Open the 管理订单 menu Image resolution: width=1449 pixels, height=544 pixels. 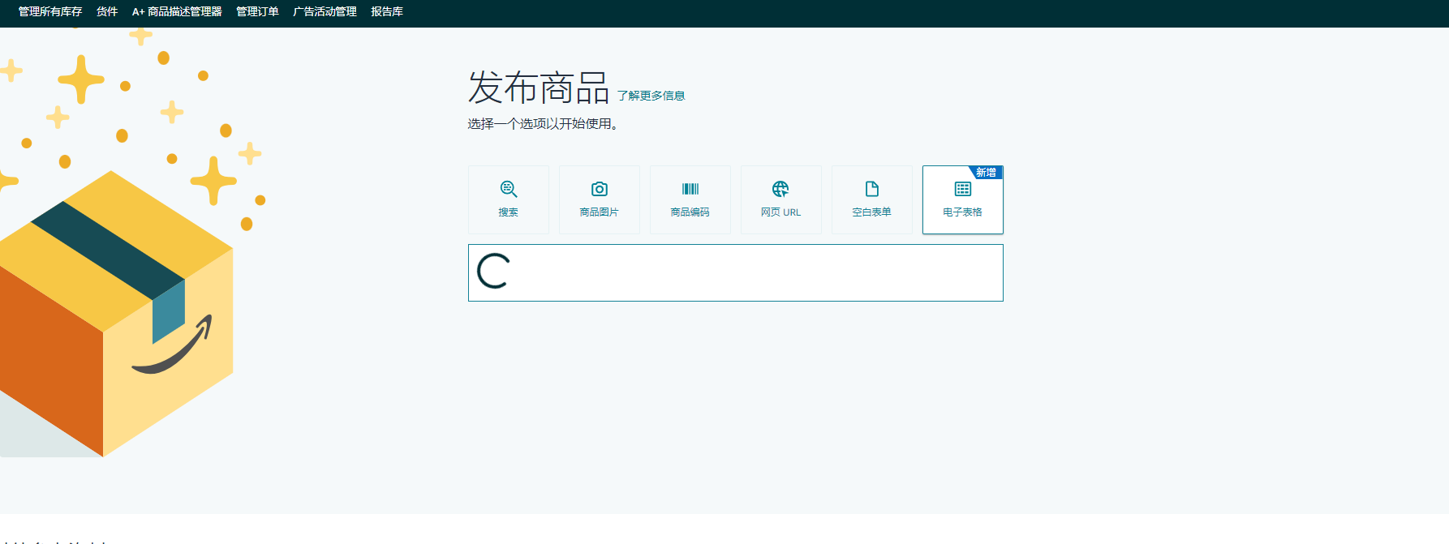[x=257, y=11]
